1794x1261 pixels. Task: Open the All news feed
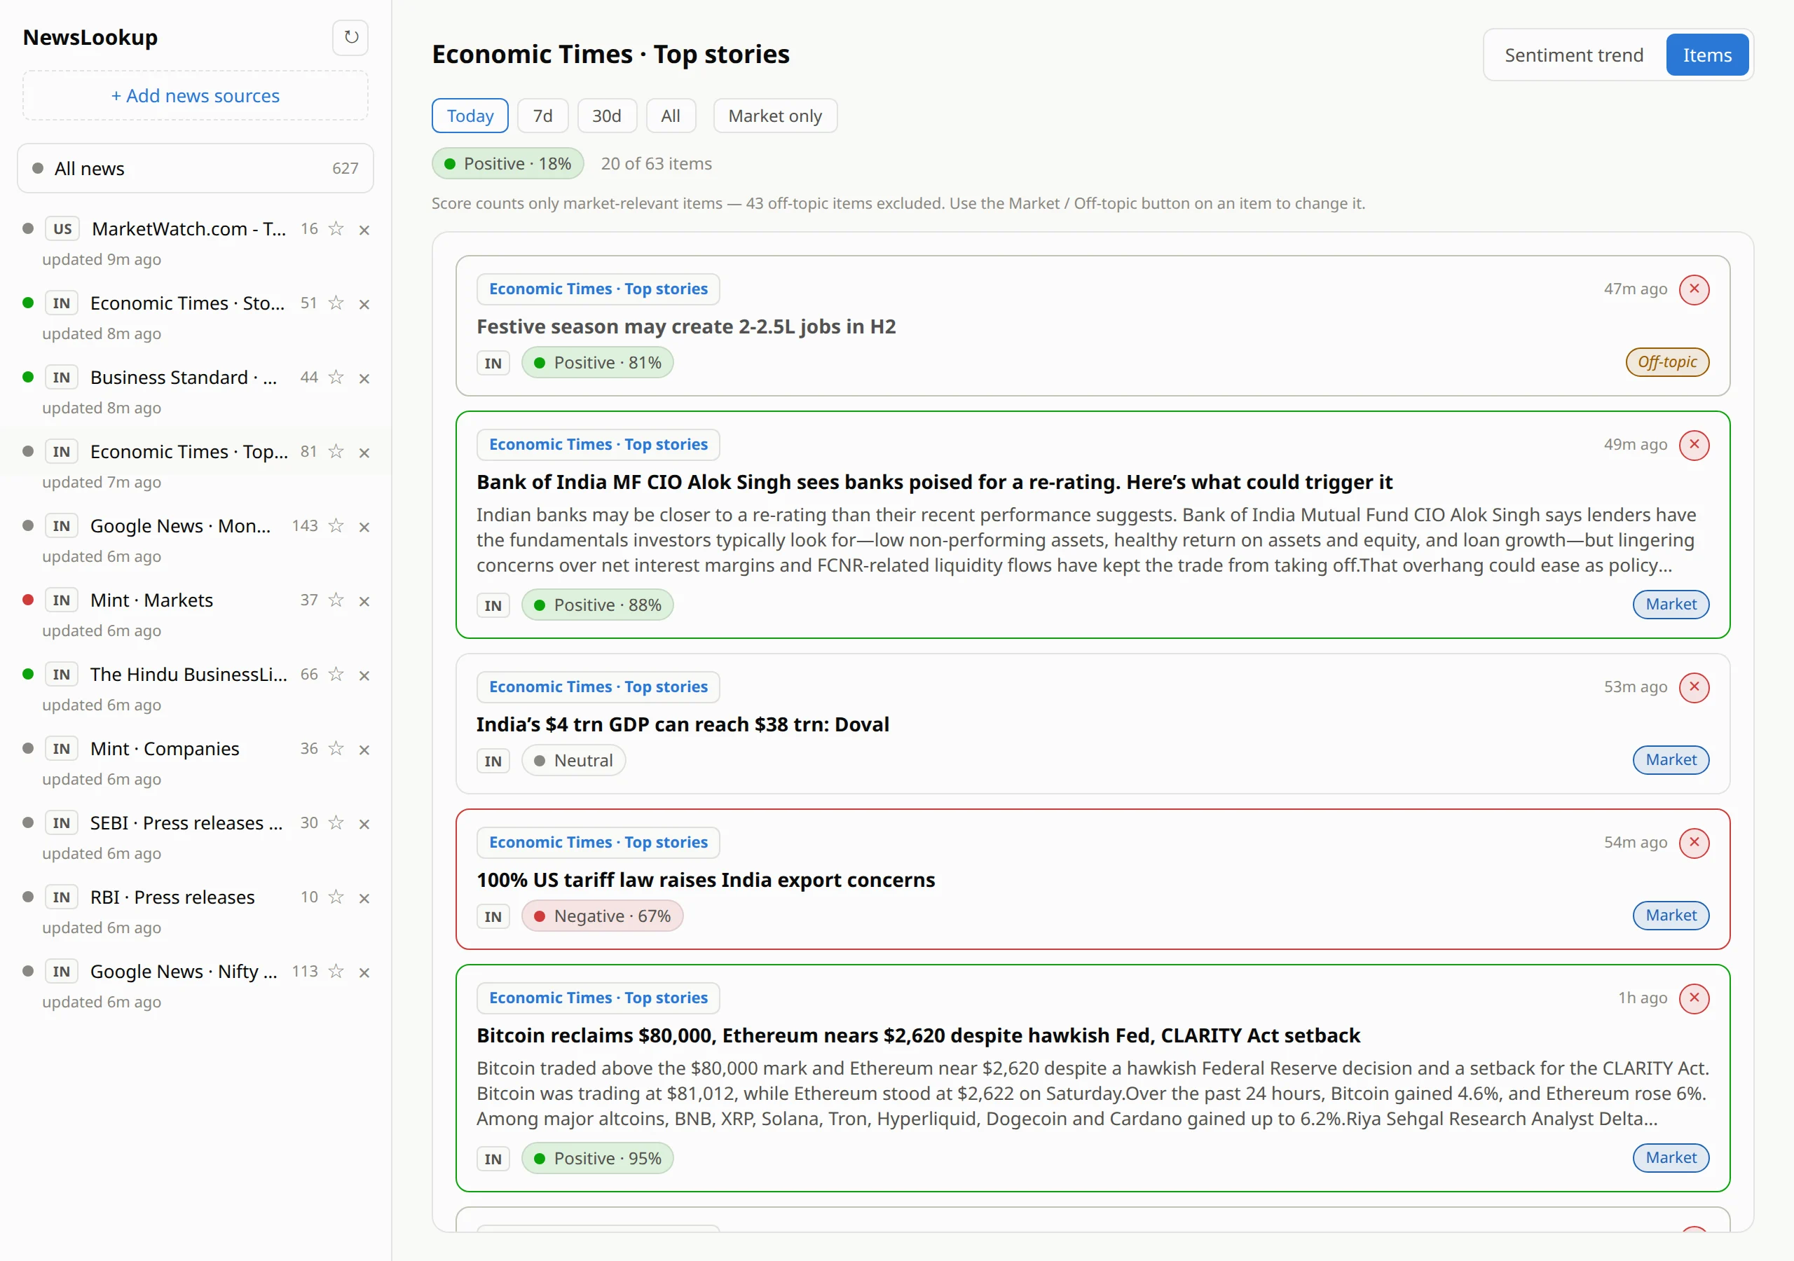pyautogui.click(x=196, y=168)
